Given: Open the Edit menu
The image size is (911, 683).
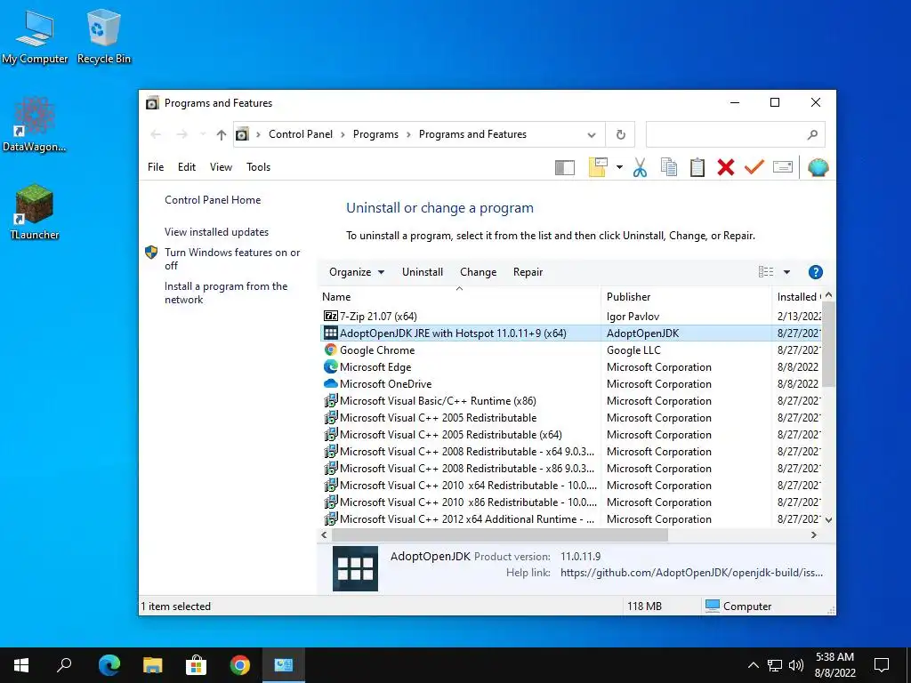Looking at the screenshot, I should click(x=187, y=167).
